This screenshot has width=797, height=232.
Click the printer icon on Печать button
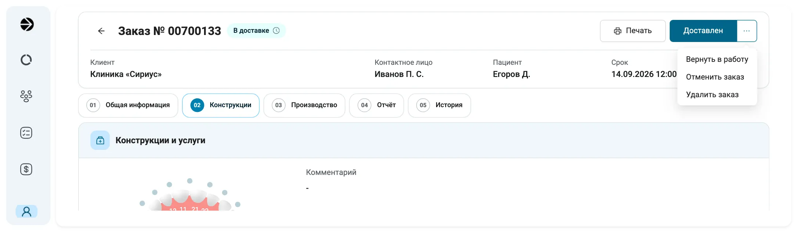pos(617,31)
